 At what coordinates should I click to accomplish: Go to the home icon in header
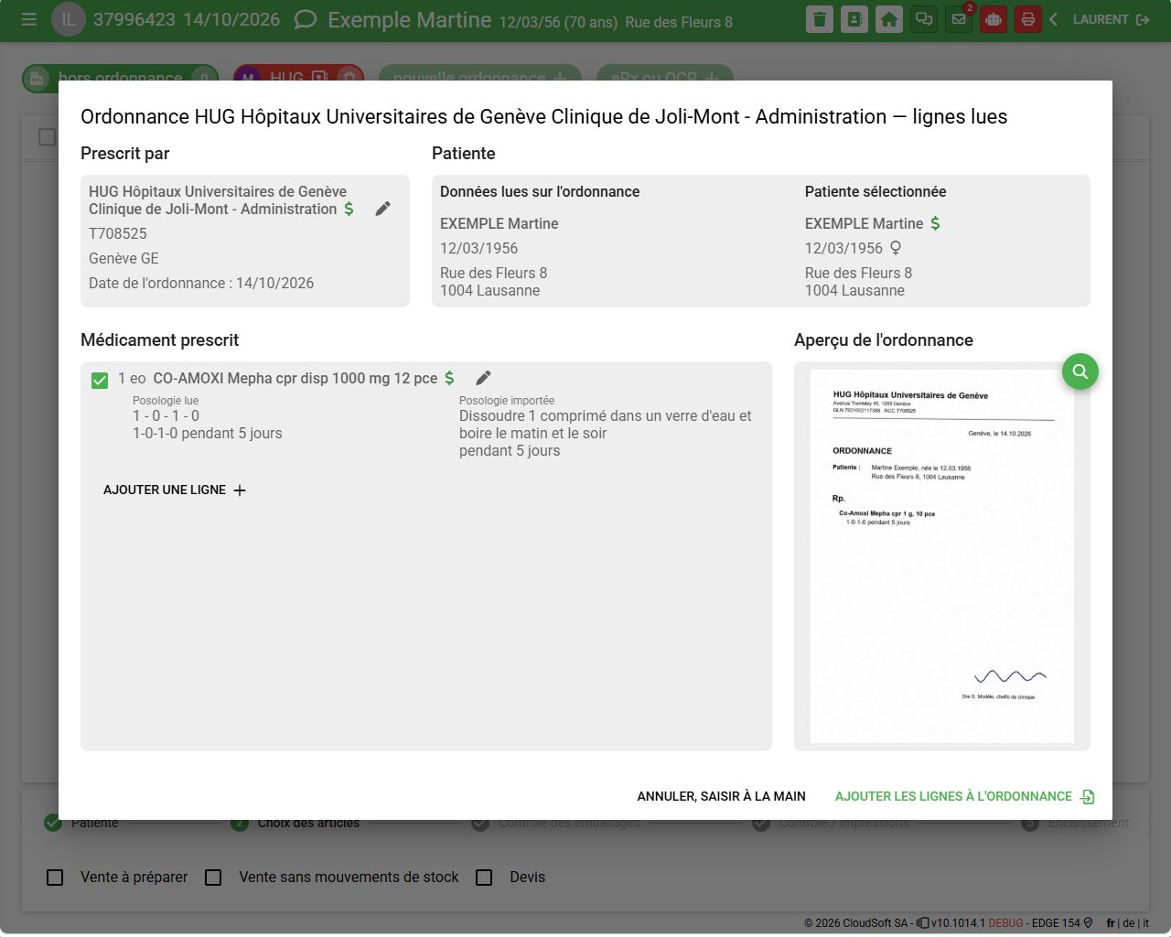pos(889,19)
